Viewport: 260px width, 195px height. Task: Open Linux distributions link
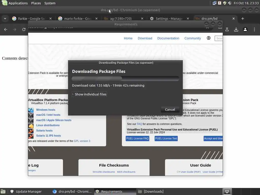[48, 125]
